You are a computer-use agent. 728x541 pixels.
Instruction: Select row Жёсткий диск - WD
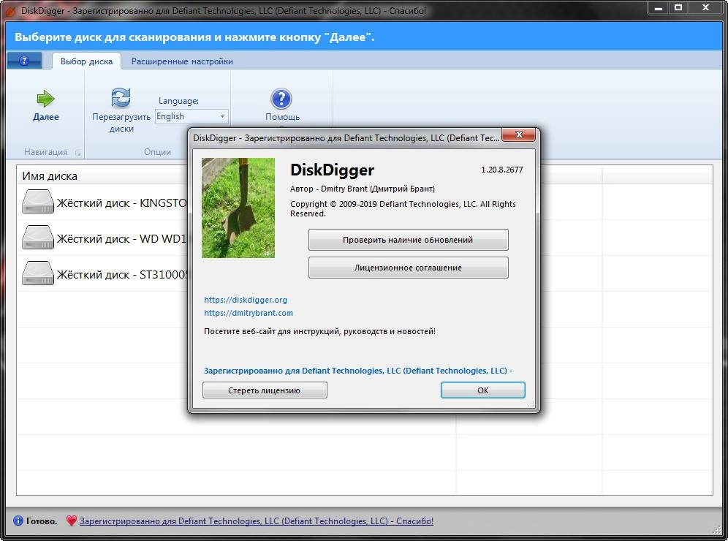104,238
